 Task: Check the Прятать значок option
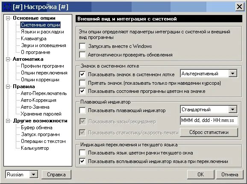(x=82, y=83)
